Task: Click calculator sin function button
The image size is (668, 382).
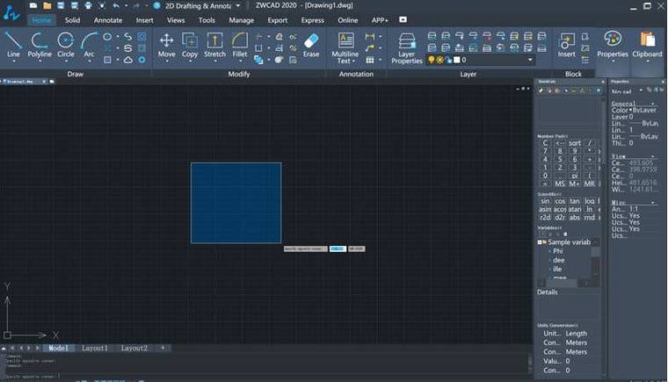Action: (x=545, y=201)
